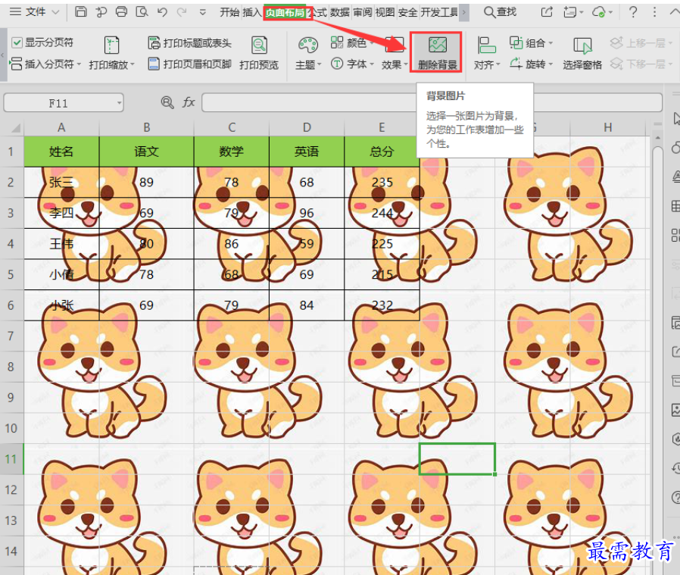680x575 pixels.
Task: Select row 7 header
Action: [x=11, y=336]
